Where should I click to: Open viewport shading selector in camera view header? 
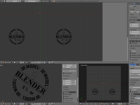(113, 104)
